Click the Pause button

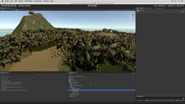coord(92,6)
